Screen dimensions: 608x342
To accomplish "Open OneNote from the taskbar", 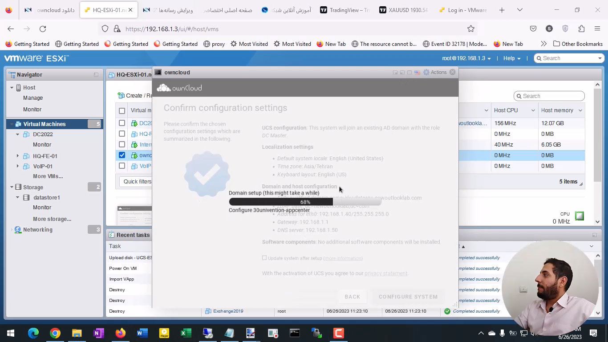I will click(99, 333).
